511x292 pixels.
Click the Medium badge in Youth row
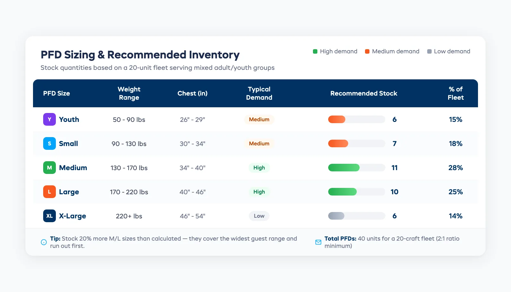259,119
